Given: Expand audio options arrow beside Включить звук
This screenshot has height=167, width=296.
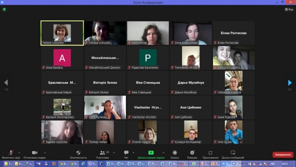Looking at the screenshot, I should [19, 153].
